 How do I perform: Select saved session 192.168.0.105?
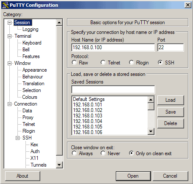[x=110, y=127]
